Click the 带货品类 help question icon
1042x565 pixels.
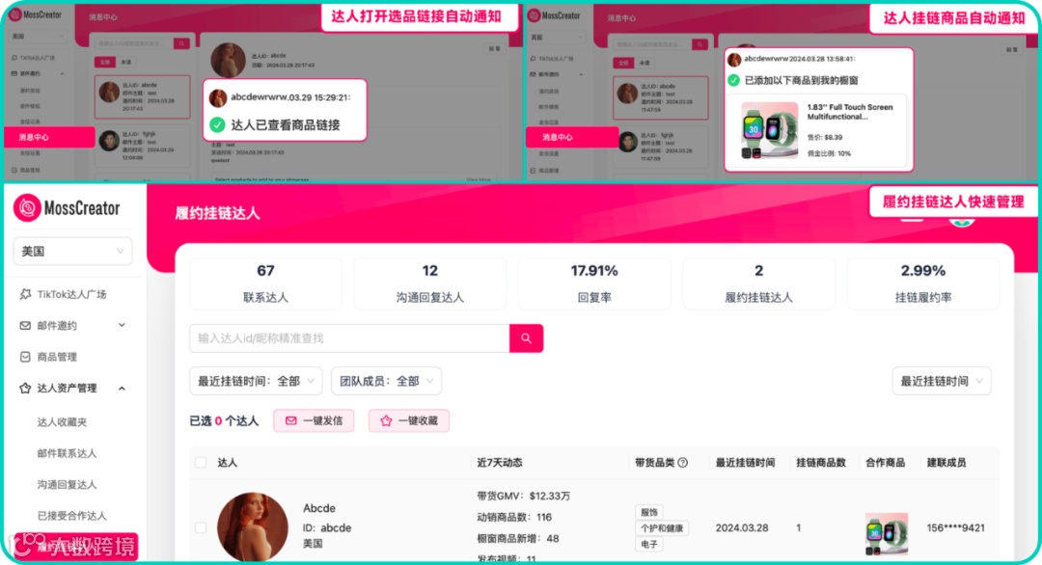683,463
